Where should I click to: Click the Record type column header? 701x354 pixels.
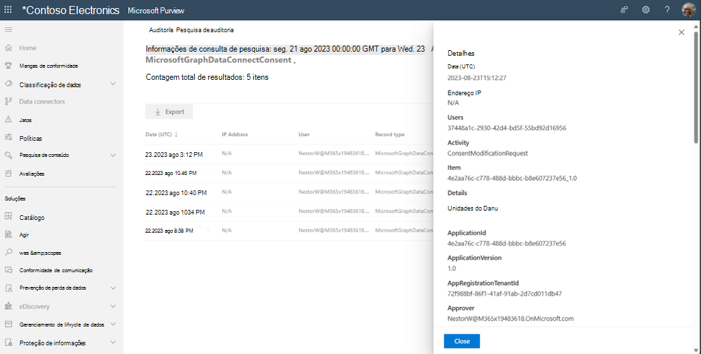tap(389, 134)
